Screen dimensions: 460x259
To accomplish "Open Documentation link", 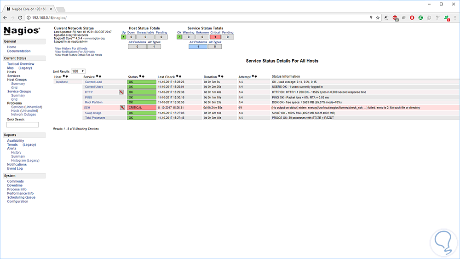I will point(19,51).
